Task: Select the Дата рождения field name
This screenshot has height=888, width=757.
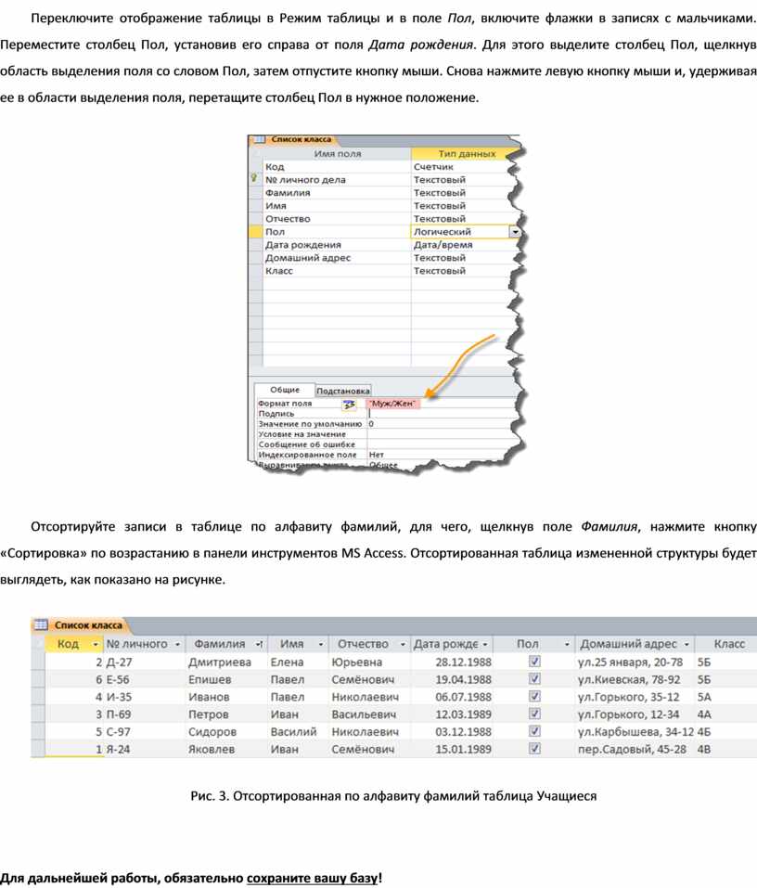Action: click(303, 245)
